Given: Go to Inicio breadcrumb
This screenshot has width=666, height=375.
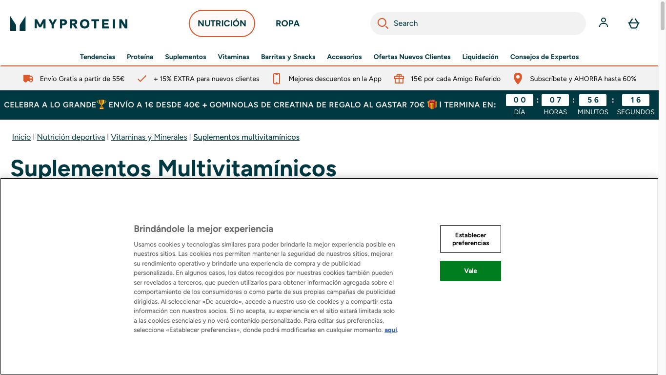Looking at the screenshot, I should coord(21,137).
